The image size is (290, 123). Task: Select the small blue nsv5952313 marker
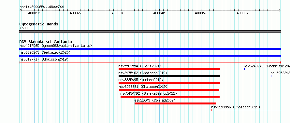coord(271,76)
